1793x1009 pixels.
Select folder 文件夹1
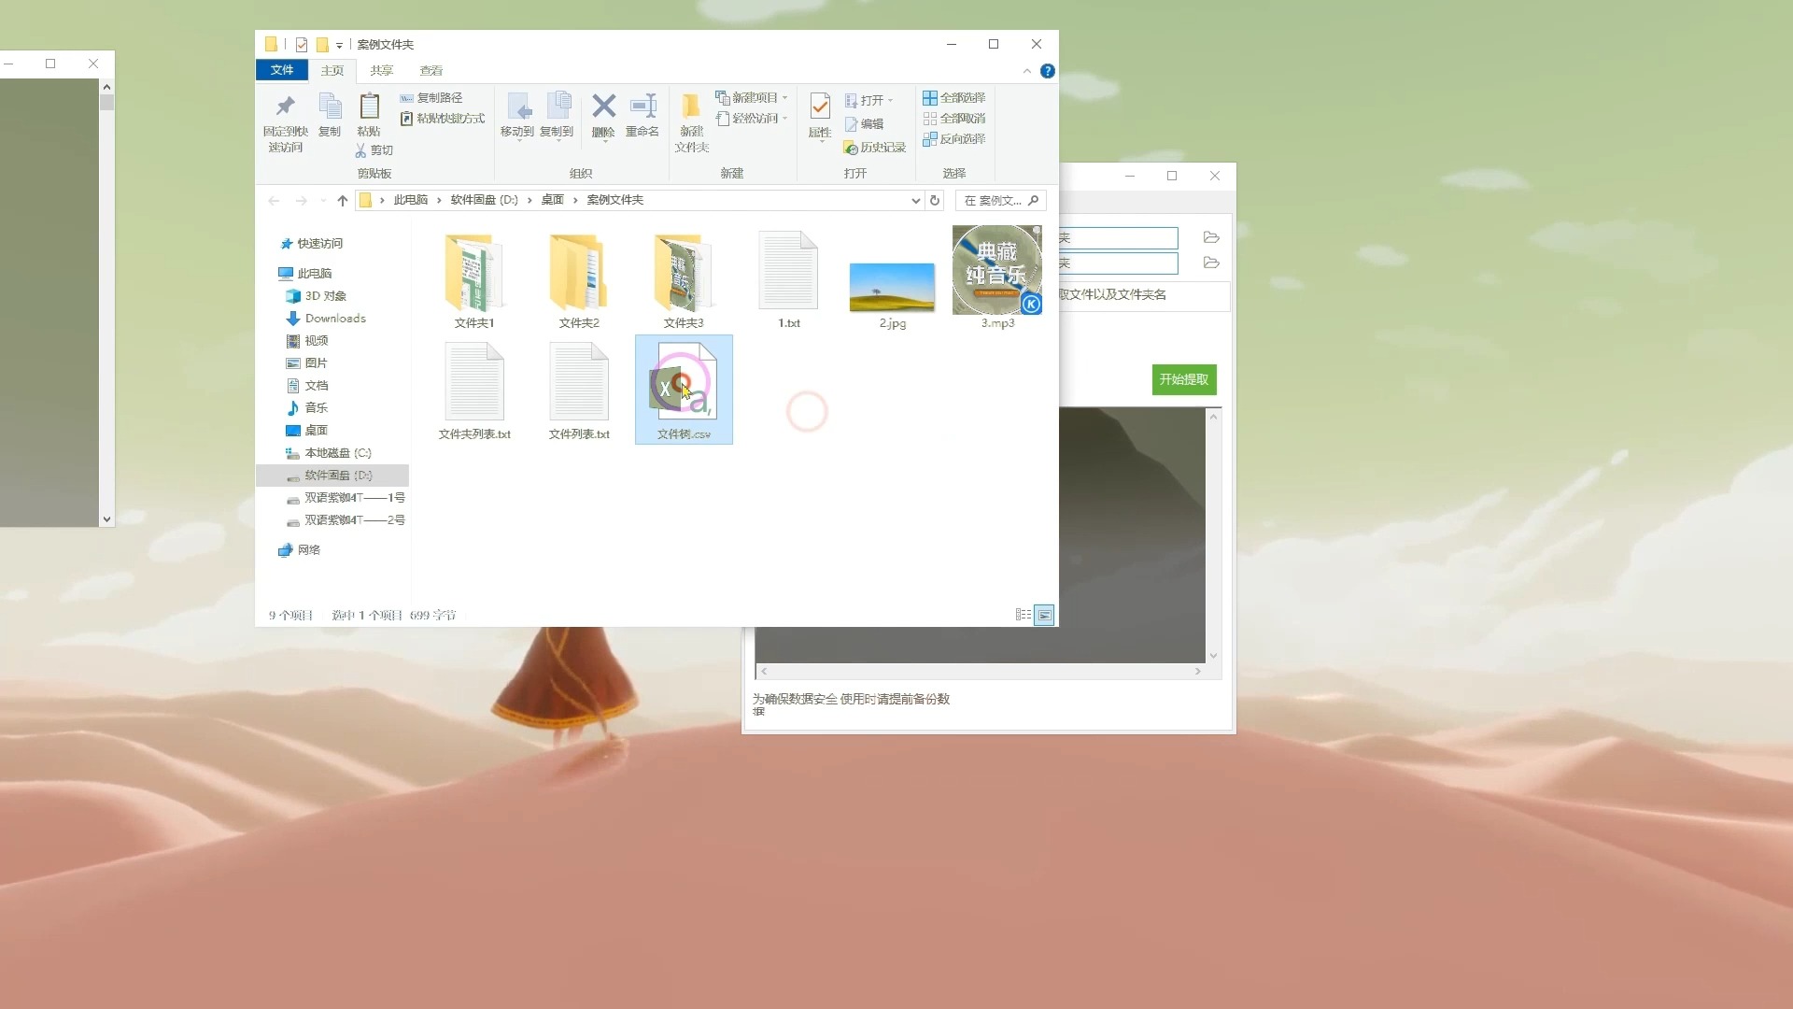474,280
